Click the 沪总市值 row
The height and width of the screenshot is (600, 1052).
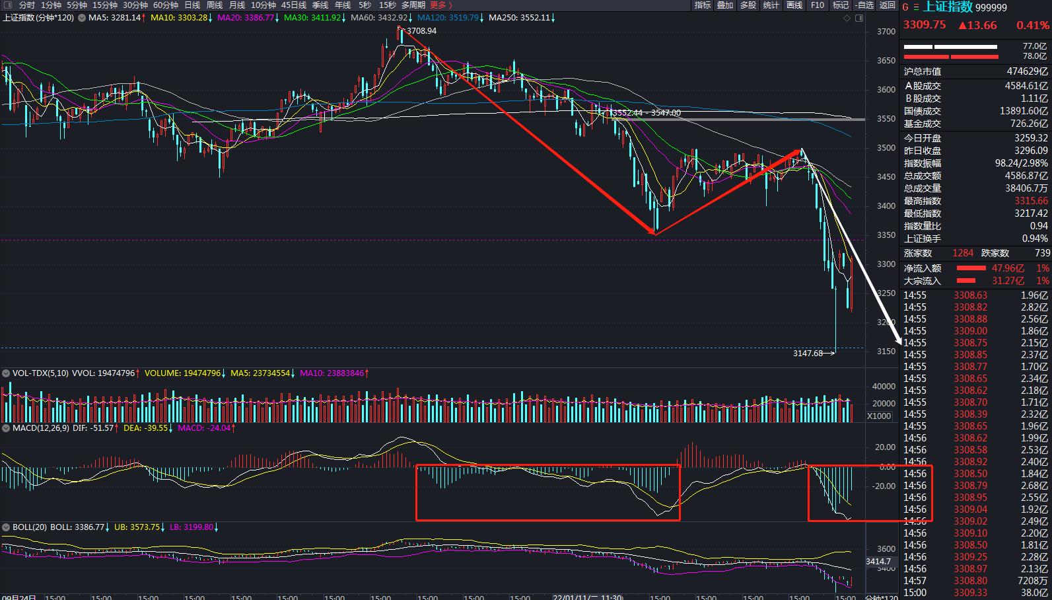tap(975, 71)
